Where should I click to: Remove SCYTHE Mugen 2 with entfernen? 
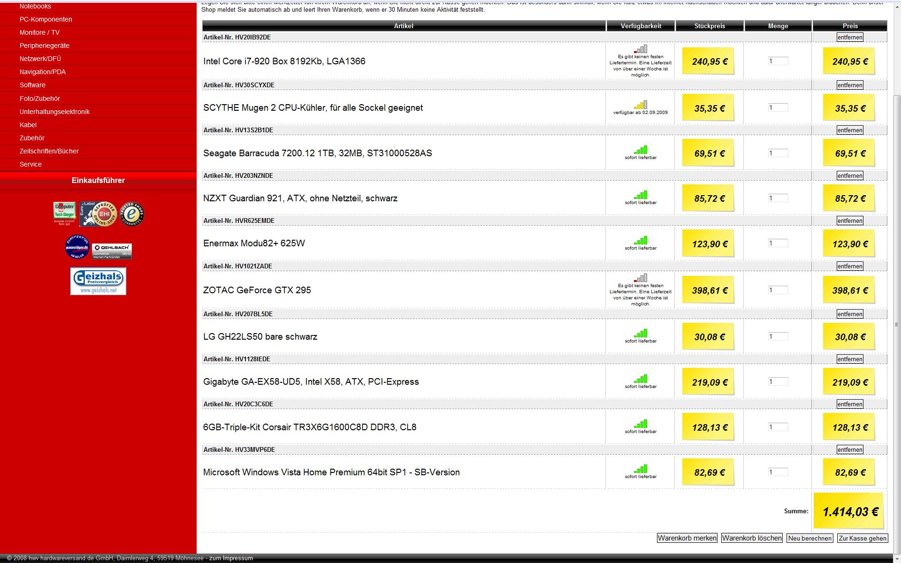click(850, 85)
